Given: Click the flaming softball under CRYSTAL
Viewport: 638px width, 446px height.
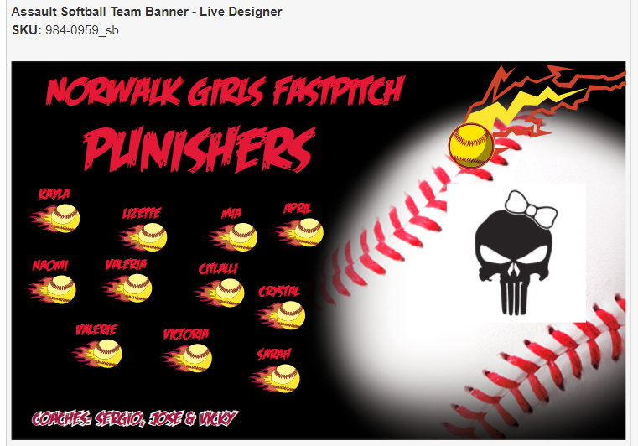Looking at the screenshot, I should [281, 315].
